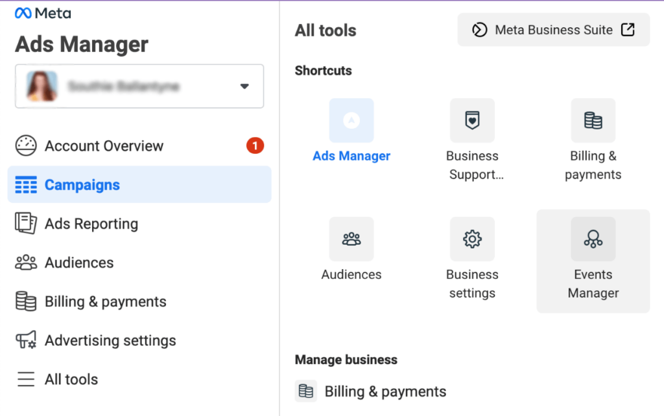Screen dimensions: 664x416
Task: Click the Meta logo
Action: [43, 14]
